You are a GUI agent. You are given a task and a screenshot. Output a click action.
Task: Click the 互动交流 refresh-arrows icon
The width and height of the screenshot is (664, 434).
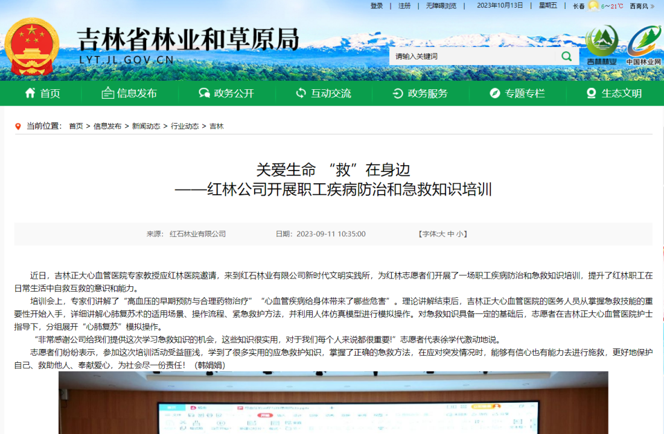coord(301,93)
